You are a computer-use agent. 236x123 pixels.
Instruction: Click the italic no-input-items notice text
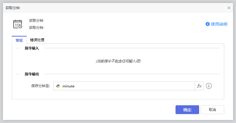[x=118, y=61]
